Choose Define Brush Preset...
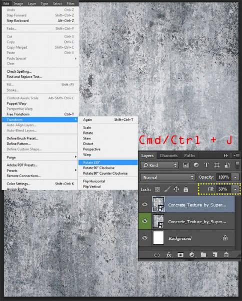This screenshot has width=242, height=301. pyautogui.click(x=40, y=138)
